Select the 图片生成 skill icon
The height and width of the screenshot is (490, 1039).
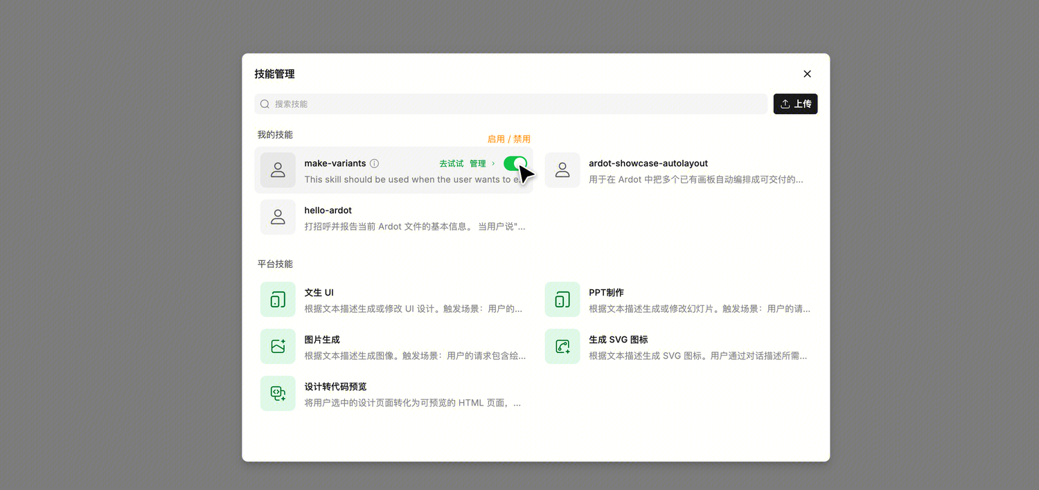(x=278, y=346)
